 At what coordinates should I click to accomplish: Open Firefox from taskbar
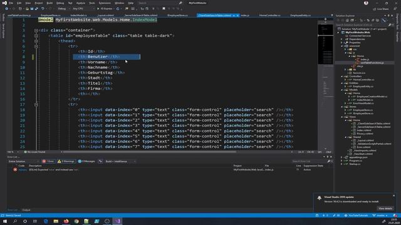point(66,221)
